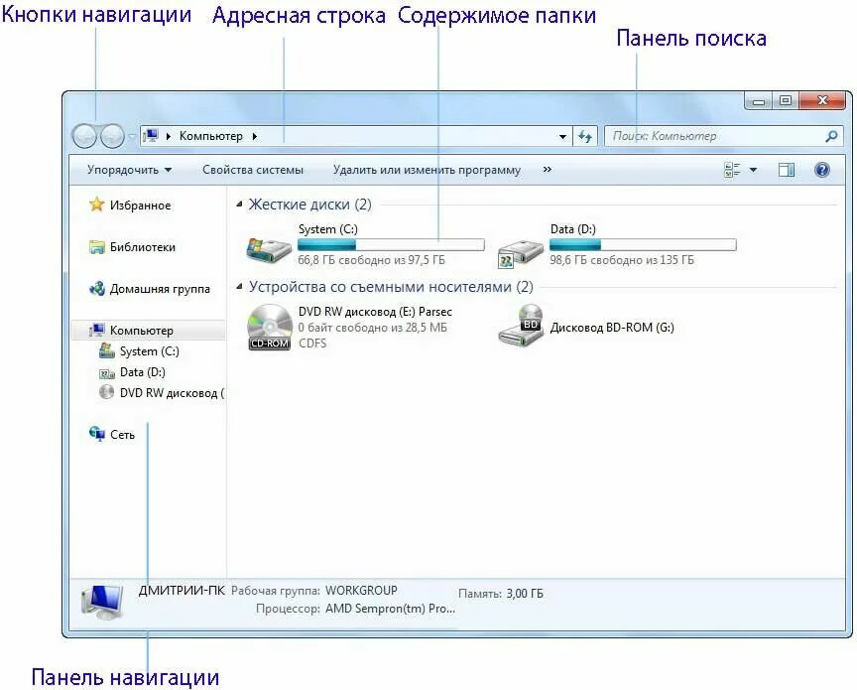Click the computer icon in address bar
Image resolution: width=857 pixels, height=690 pixels.
pos(151,135)
